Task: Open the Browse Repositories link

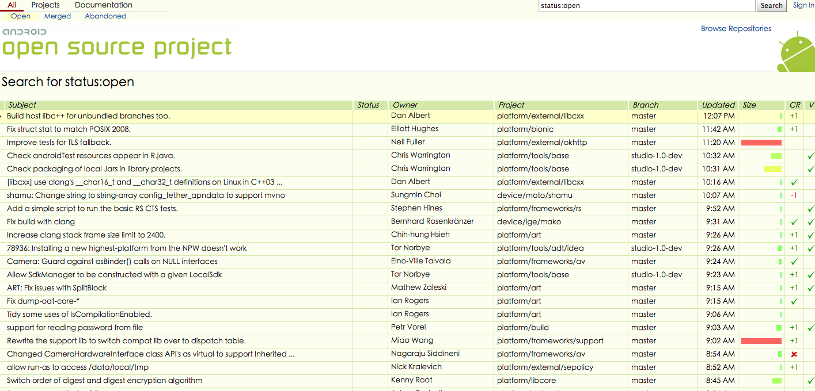Action: click(736, 28)
